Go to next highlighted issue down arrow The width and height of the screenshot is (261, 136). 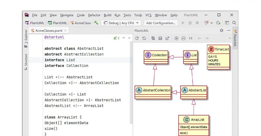129,38
